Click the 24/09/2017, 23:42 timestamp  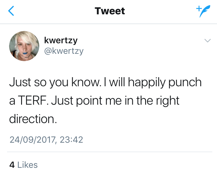46,139
